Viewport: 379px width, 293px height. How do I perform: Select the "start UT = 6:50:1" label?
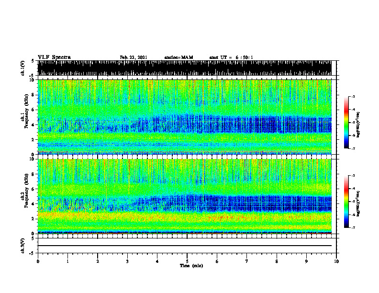tap(231, 57)
